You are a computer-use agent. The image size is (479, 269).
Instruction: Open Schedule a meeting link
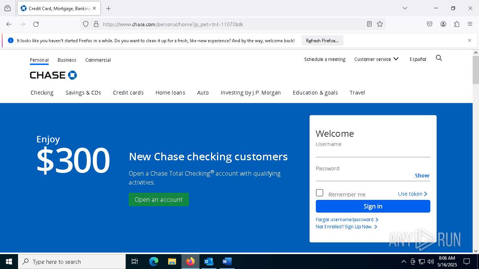click(x=325, y=59)
